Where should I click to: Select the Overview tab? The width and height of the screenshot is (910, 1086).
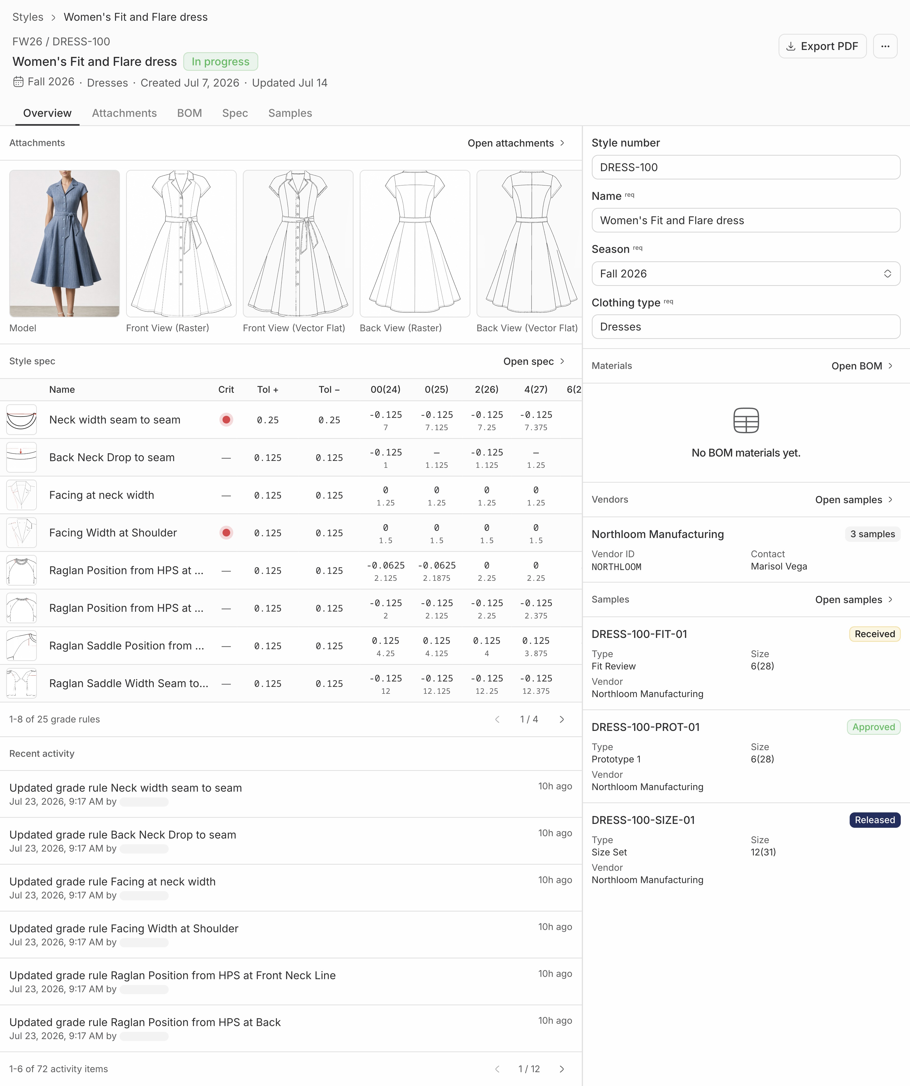point(48,113)
